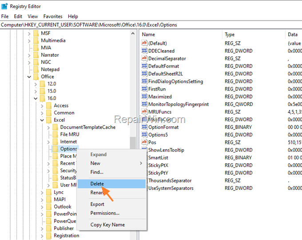Viewport: 302px width, 240px height.
Task: Click the Outlook folder icon
Action: (49, 207)
